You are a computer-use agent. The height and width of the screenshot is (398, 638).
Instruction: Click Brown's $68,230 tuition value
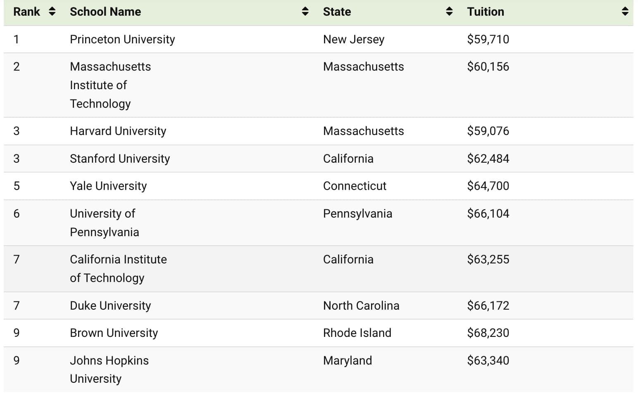pyautogui.click(x=488, y=333)
